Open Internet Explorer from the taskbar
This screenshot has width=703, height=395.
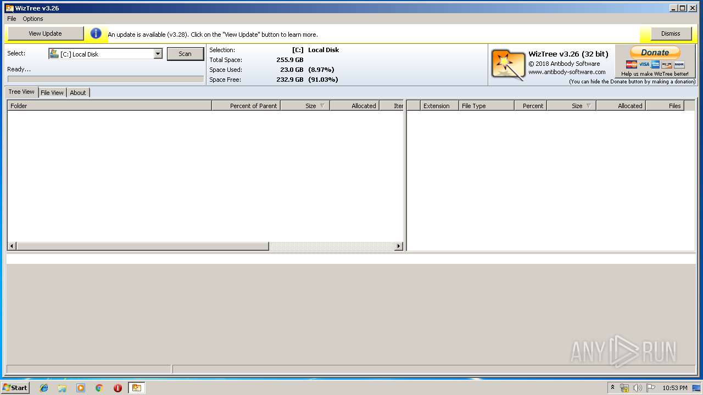44,388
